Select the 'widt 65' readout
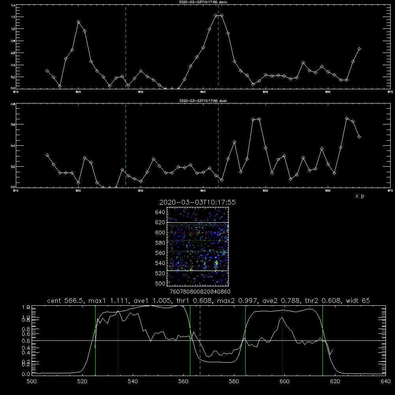 pyautogui.click(x=358, y=301)
